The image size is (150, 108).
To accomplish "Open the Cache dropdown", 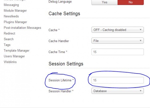I will tap(117, 30).
